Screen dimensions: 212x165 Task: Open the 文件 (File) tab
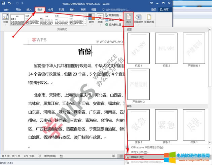pos(6,10)
